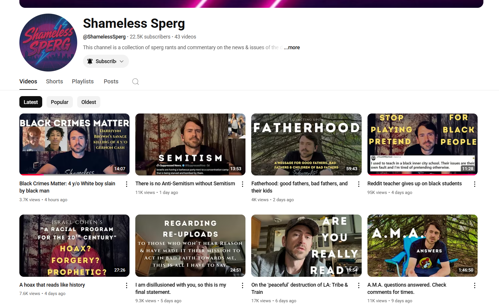Open channel search magnifier icon
Viewport: 499px width, 304px height.
point(136,82)
